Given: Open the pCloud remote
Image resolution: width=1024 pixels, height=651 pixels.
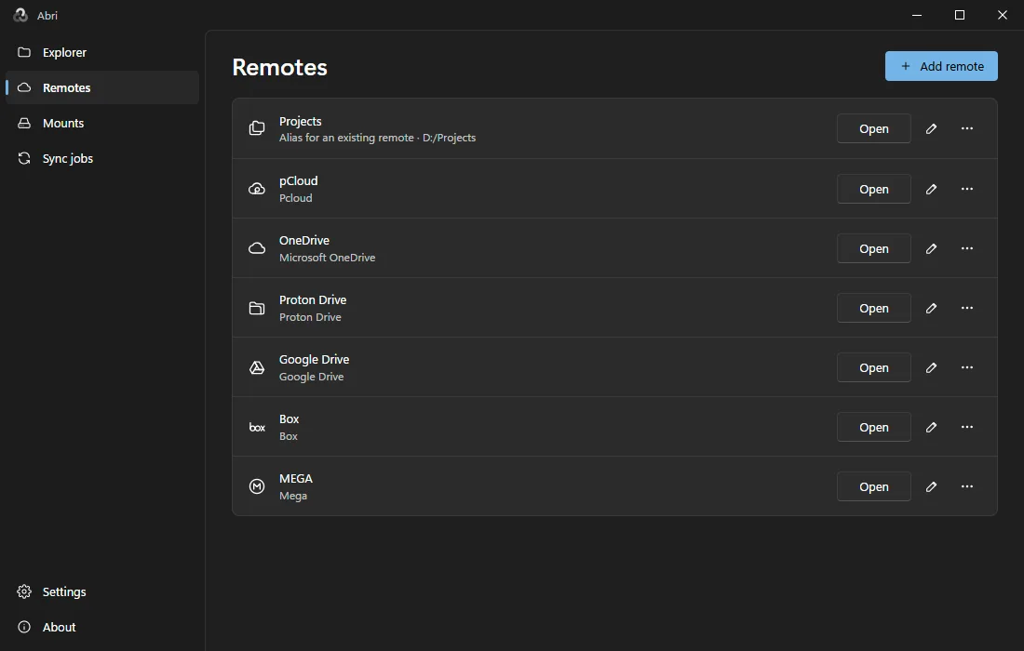Looking at the screenshot, I should (874, 189).
